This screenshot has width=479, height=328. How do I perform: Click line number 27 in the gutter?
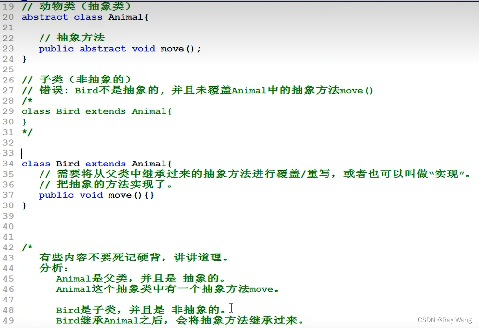(8, 90)
